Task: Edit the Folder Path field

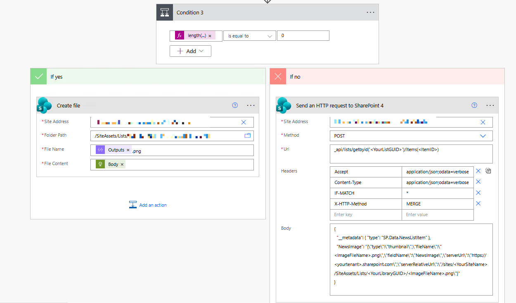Action: point(172,136)
